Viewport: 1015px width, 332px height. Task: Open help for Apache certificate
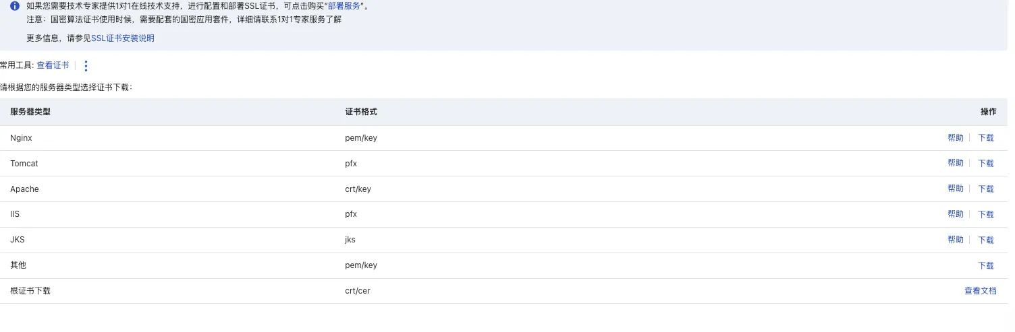pyautogui.click(x=955, y=189)
